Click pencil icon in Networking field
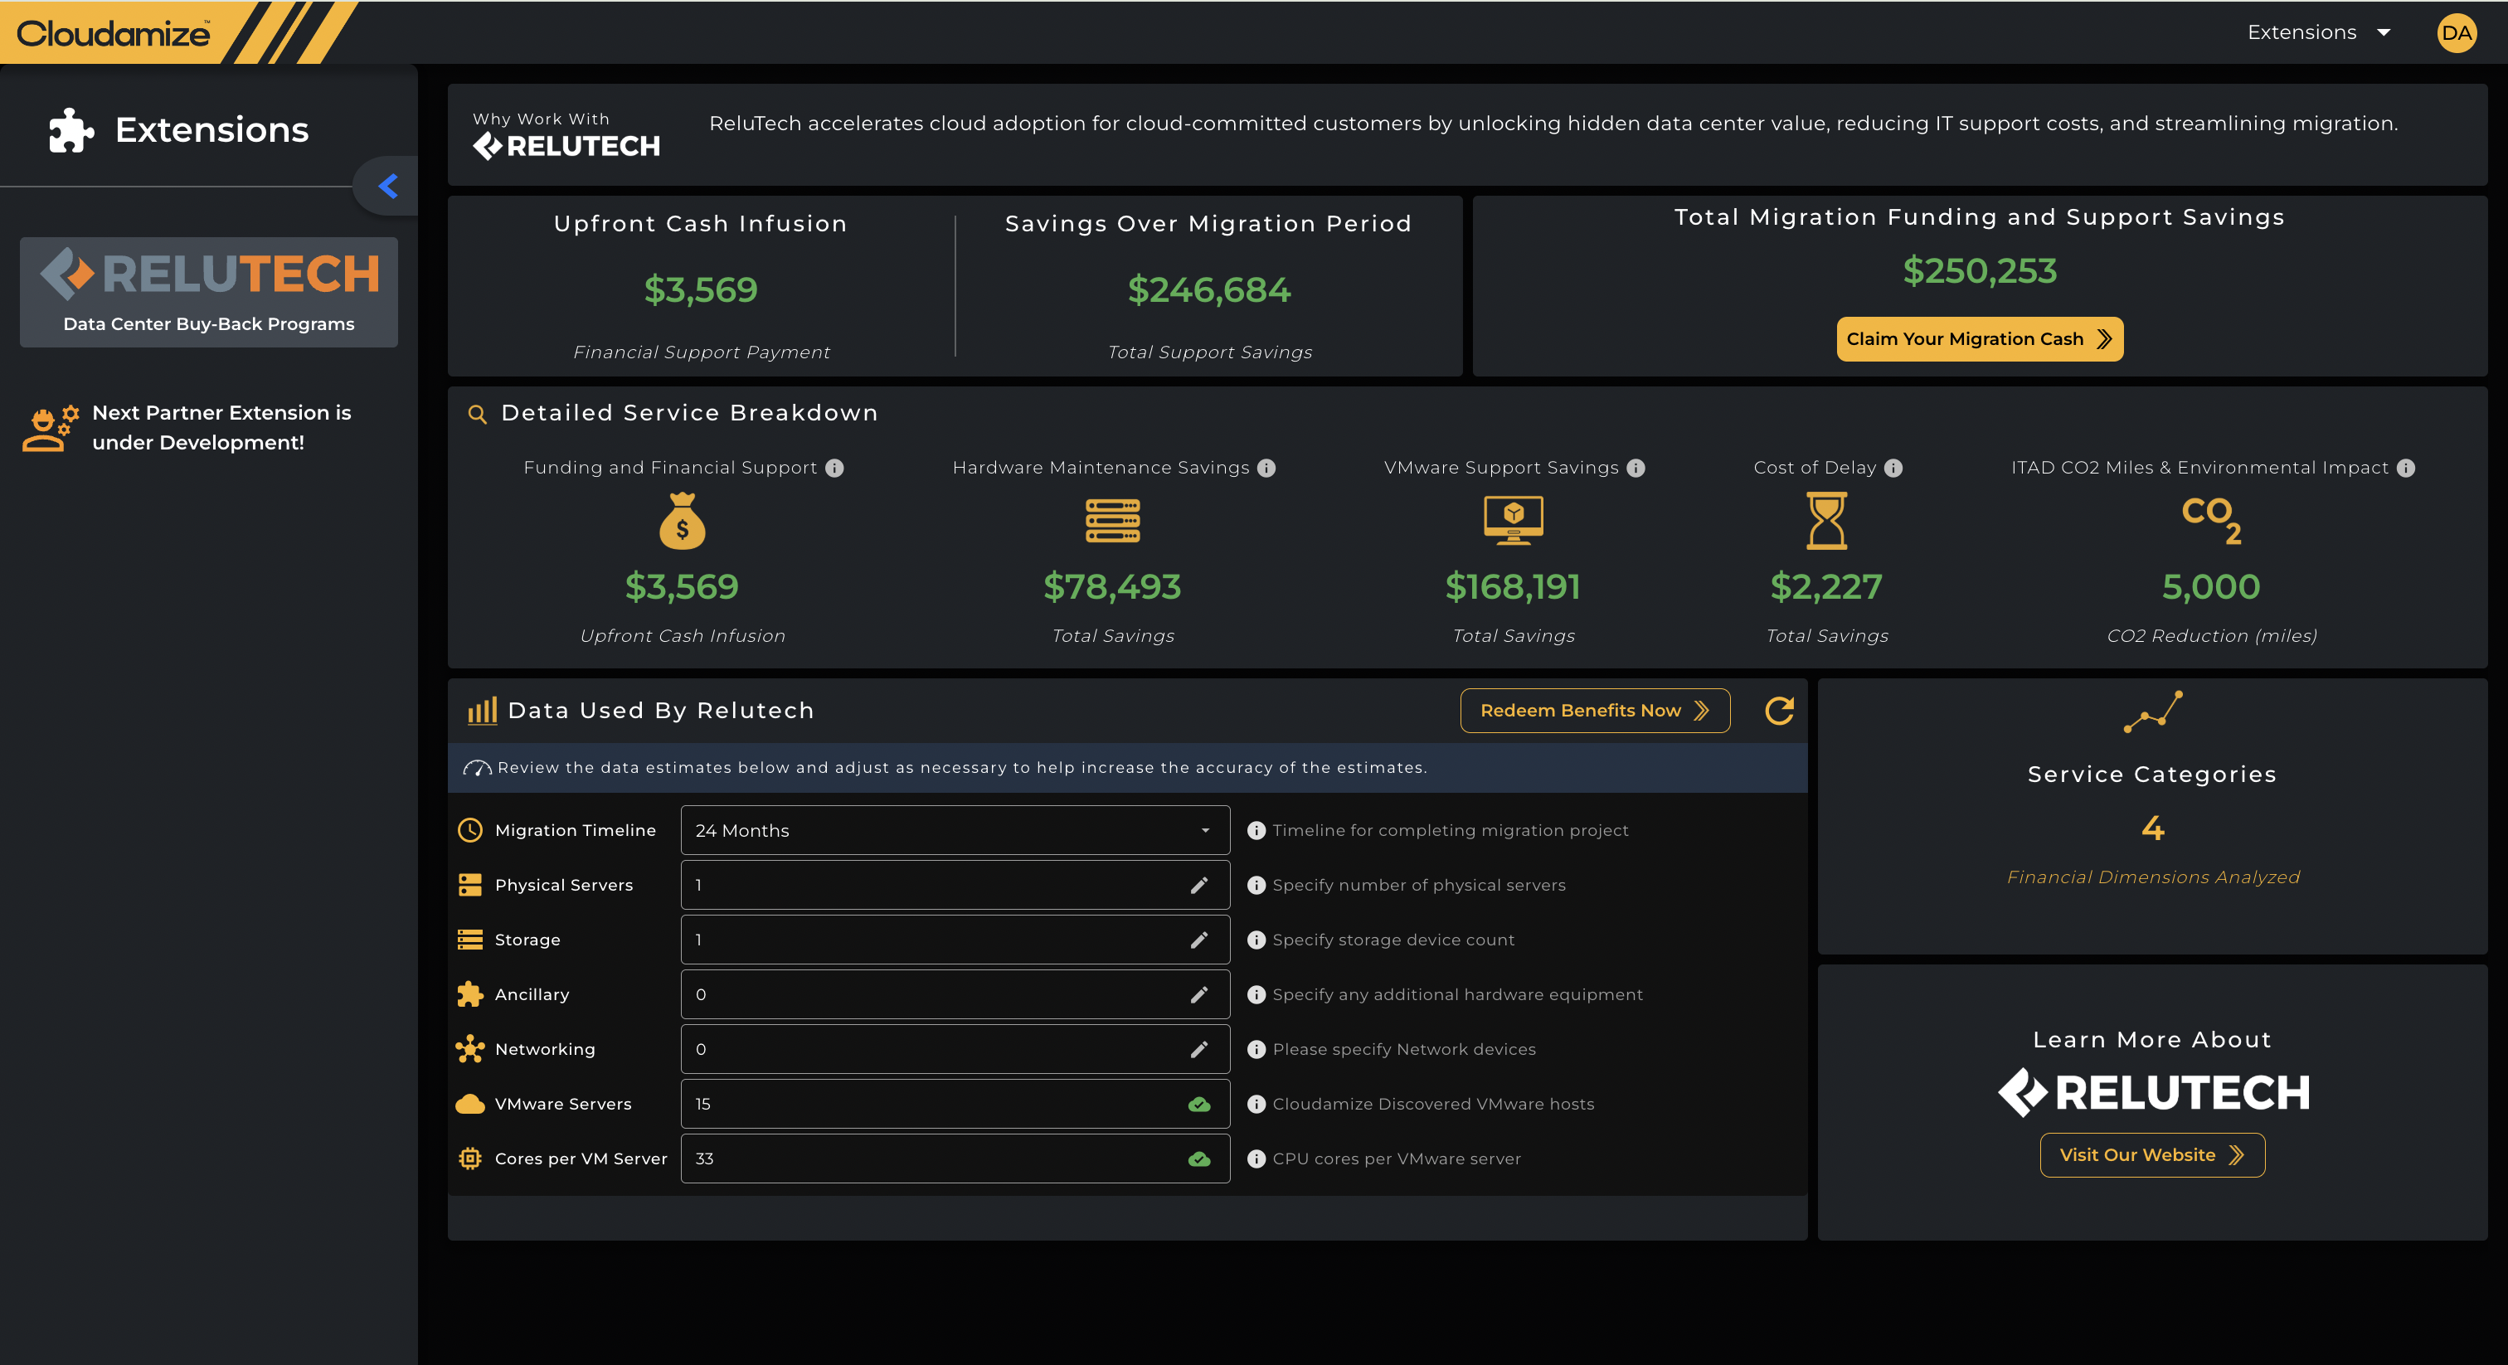The width and height of the screenshot is (2508, 1365). pyautogui.click(x=1198, y=1050)
